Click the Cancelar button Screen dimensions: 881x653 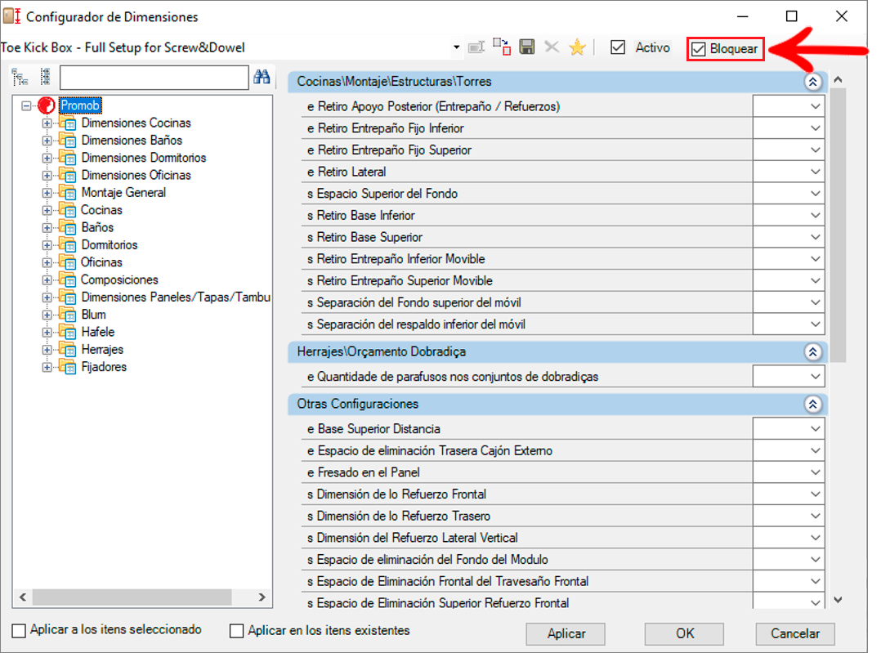point(794,633)
